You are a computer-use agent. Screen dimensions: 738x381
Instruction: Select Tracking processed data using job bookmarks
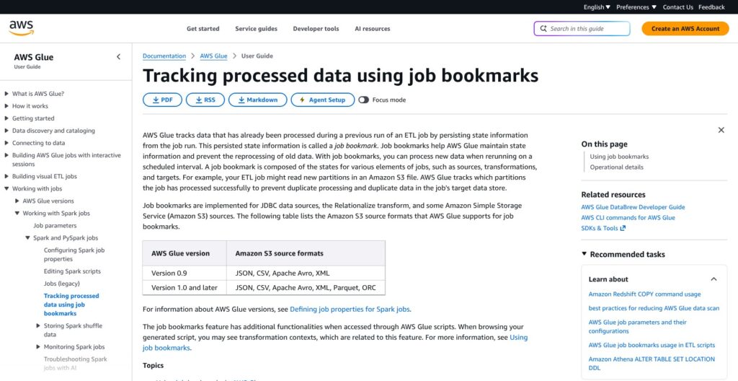coord(71,305)
